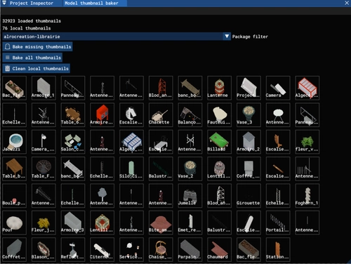
Task: Select the Reflect... thumbnail
Action: pyautogui.click(x=73, y=249)
